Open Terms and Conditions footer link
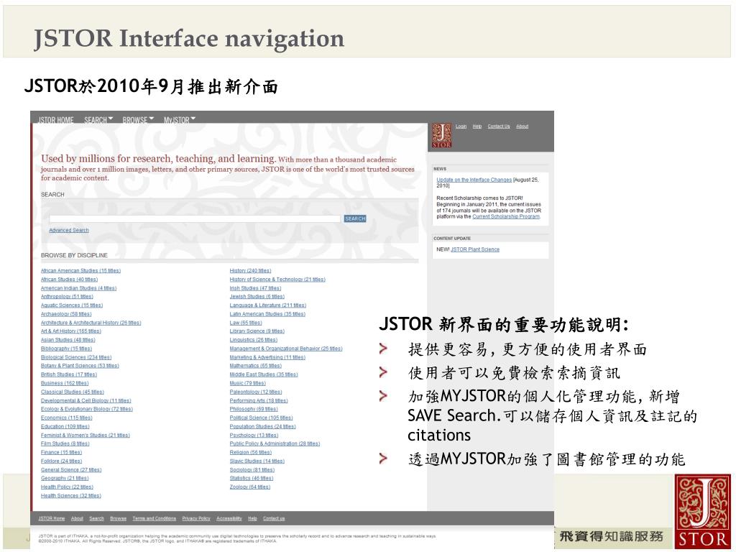 [x=154, y=519]
